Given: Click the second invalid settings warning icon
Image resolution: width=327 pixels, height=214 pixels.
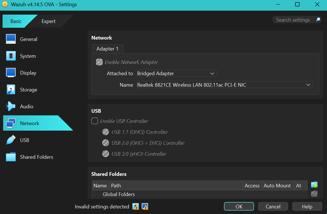Looking at the screenshot, I should pos(145,206).
